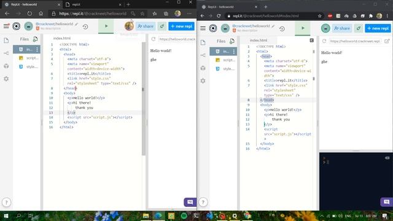The width and height of the screenshot is (393, 221).
Task: Refresh the preview pane in left window
Action: point(154,39)
